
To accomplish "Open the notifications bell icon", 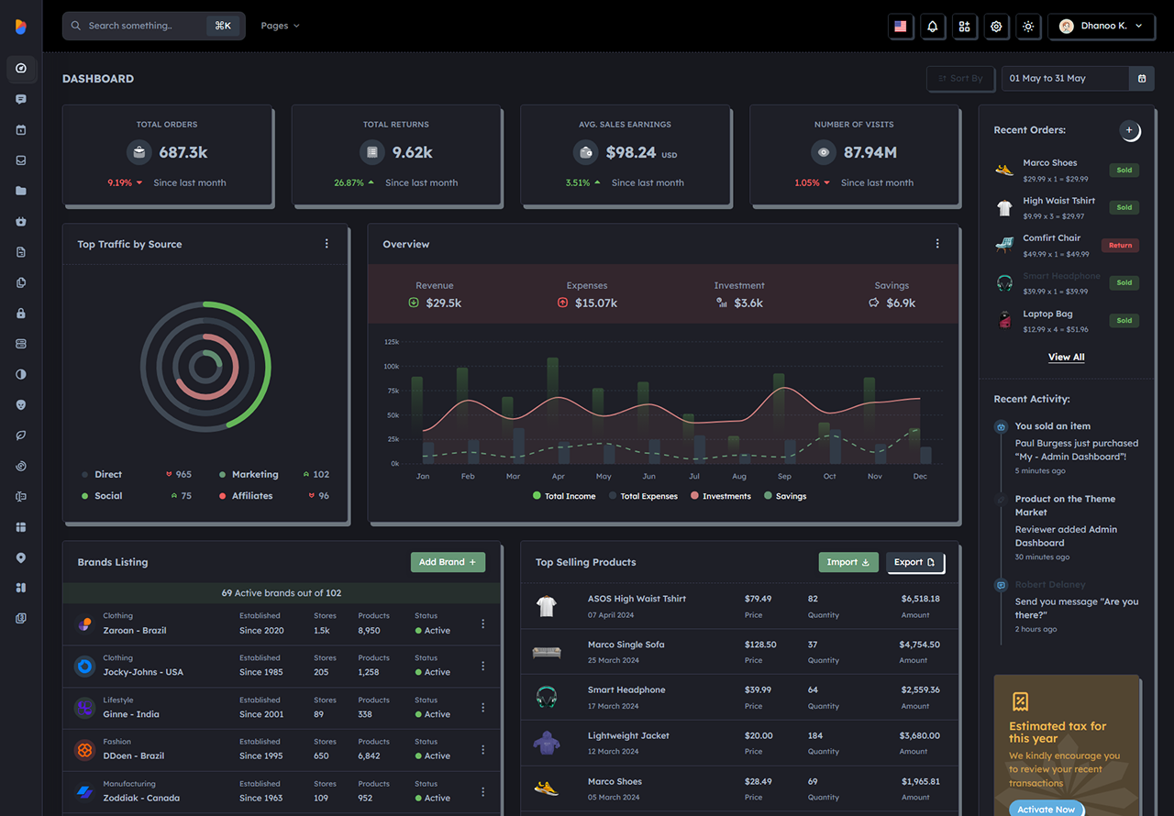I will 932,26.
